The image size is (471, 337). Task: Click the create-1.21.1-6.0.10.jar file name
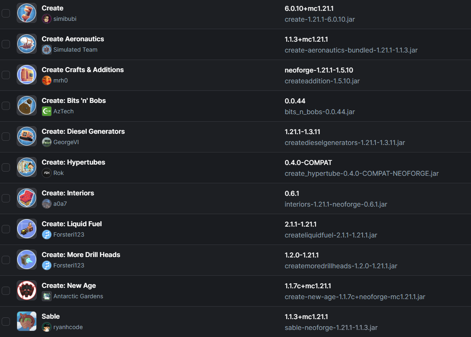pos(320,20)
